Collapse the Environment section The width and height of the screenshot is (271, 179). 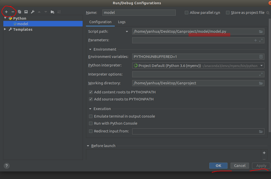(90, 49)
